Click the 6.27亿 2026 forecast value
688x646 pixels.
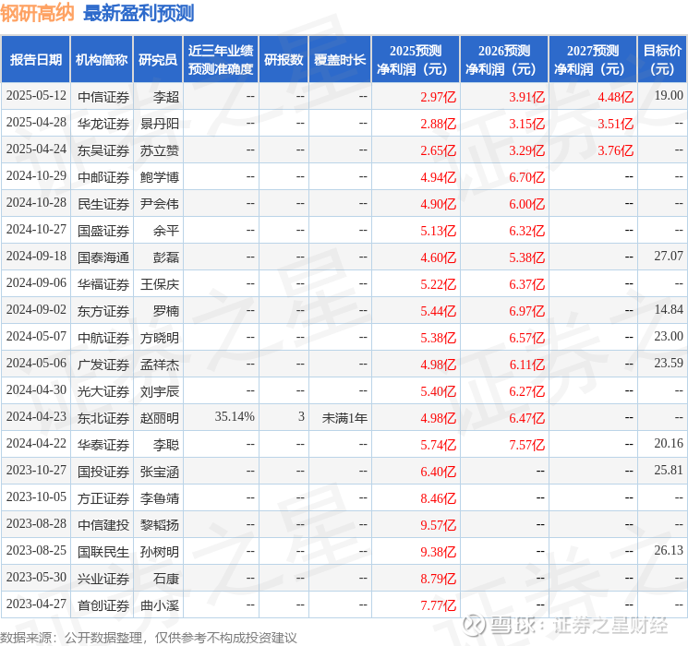pos(527,391)
